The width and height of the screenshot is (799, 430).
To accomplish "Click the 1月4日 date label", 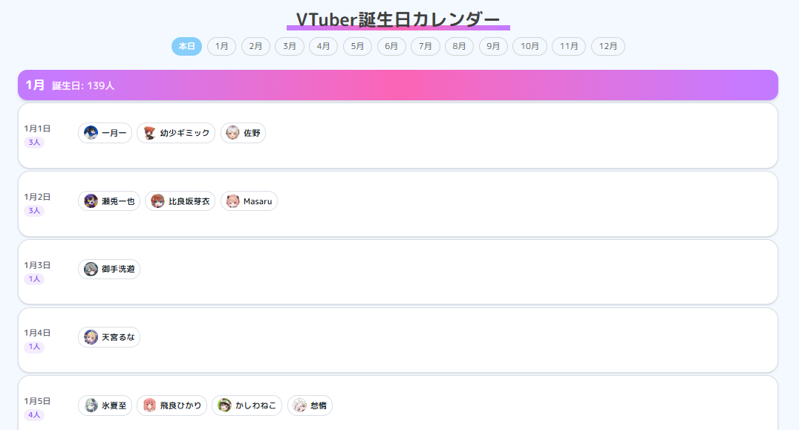I will (x=37, y=333).
